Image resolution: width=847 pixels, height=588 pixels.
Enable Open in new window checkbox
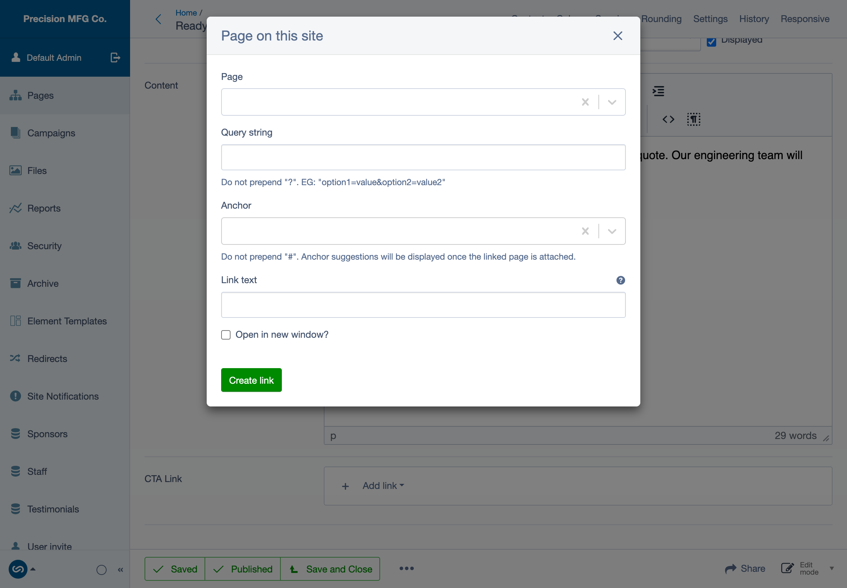[x=225, y=335]
